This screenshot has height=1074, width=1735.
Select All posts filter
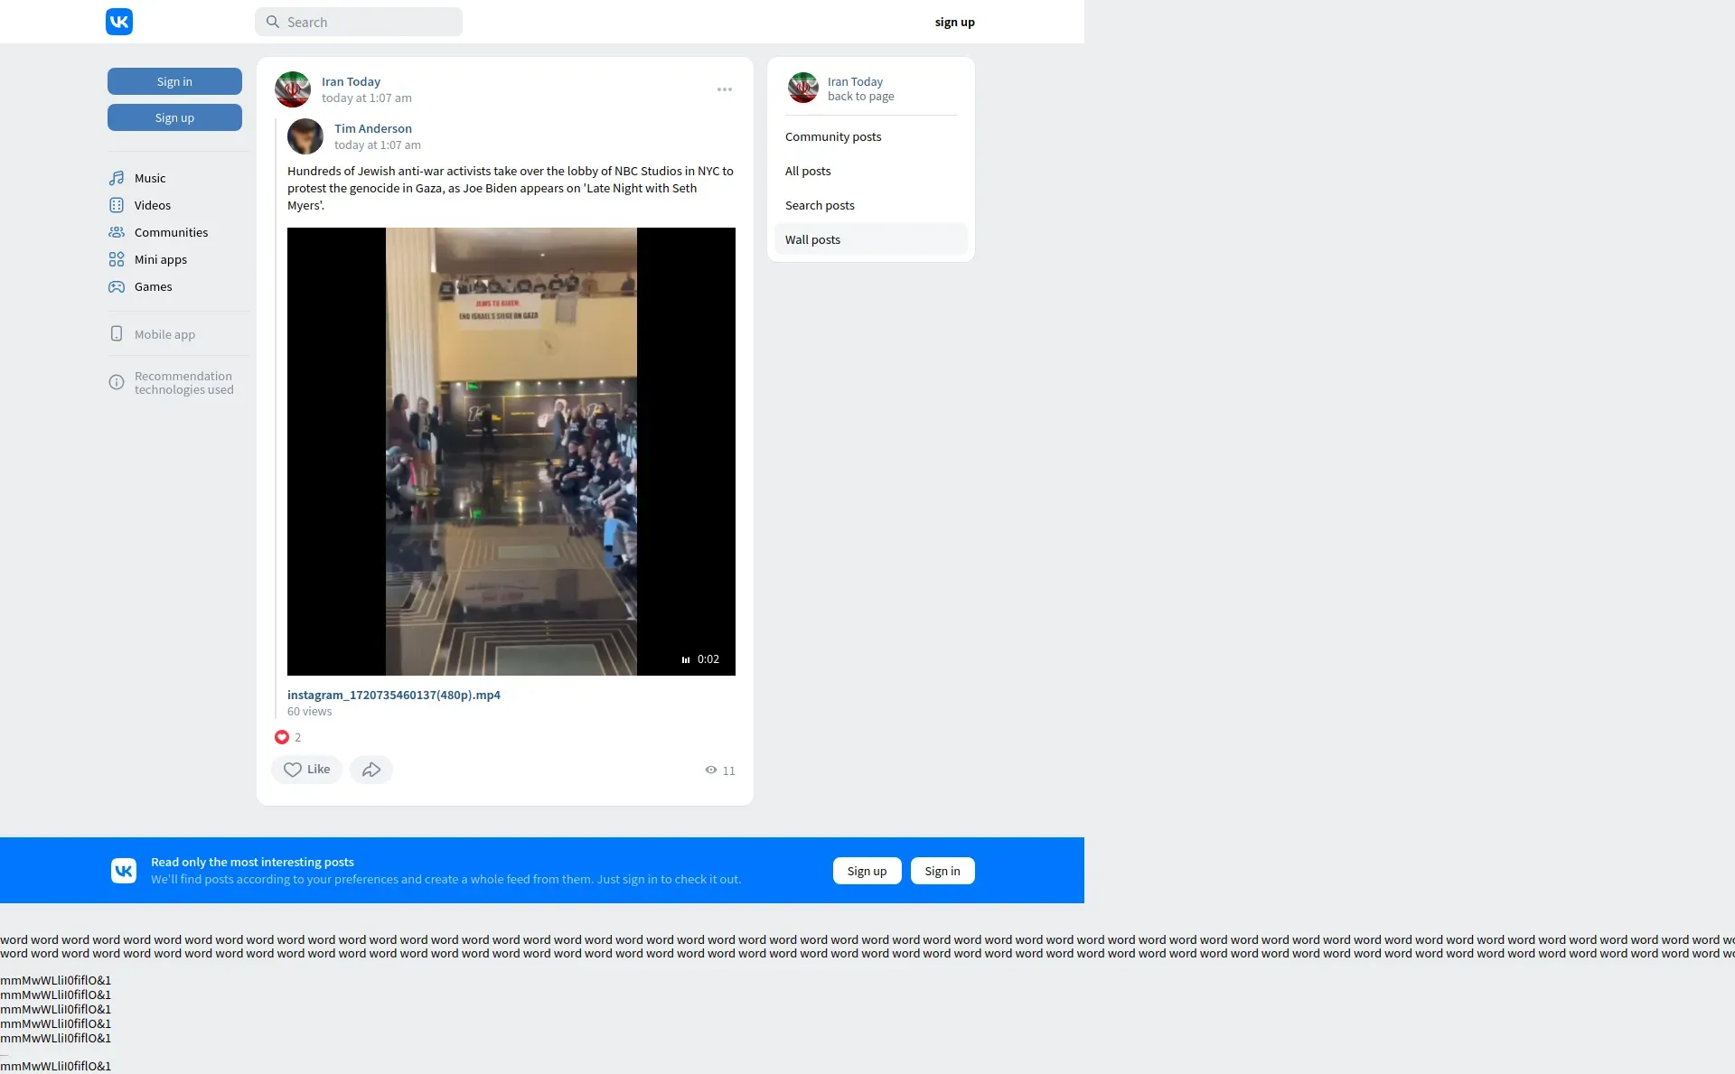808,171
